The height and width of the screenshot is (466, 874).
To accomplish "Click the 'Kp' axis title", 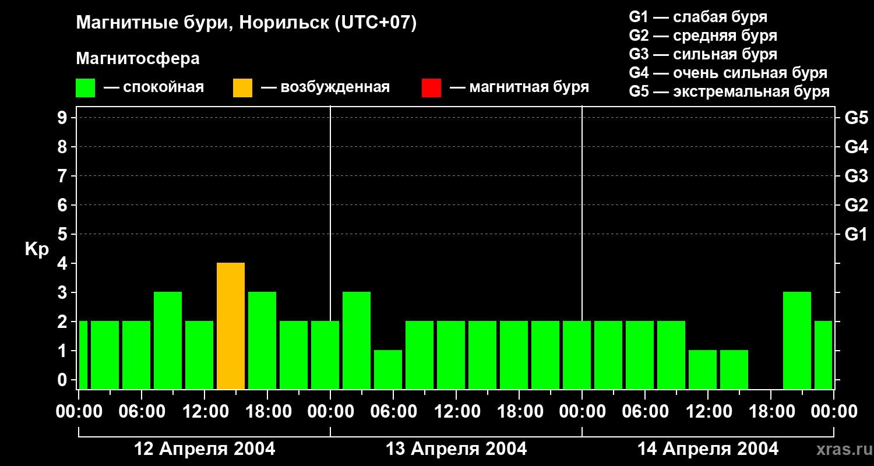I will pyautogui.click(x=37, y=249).
